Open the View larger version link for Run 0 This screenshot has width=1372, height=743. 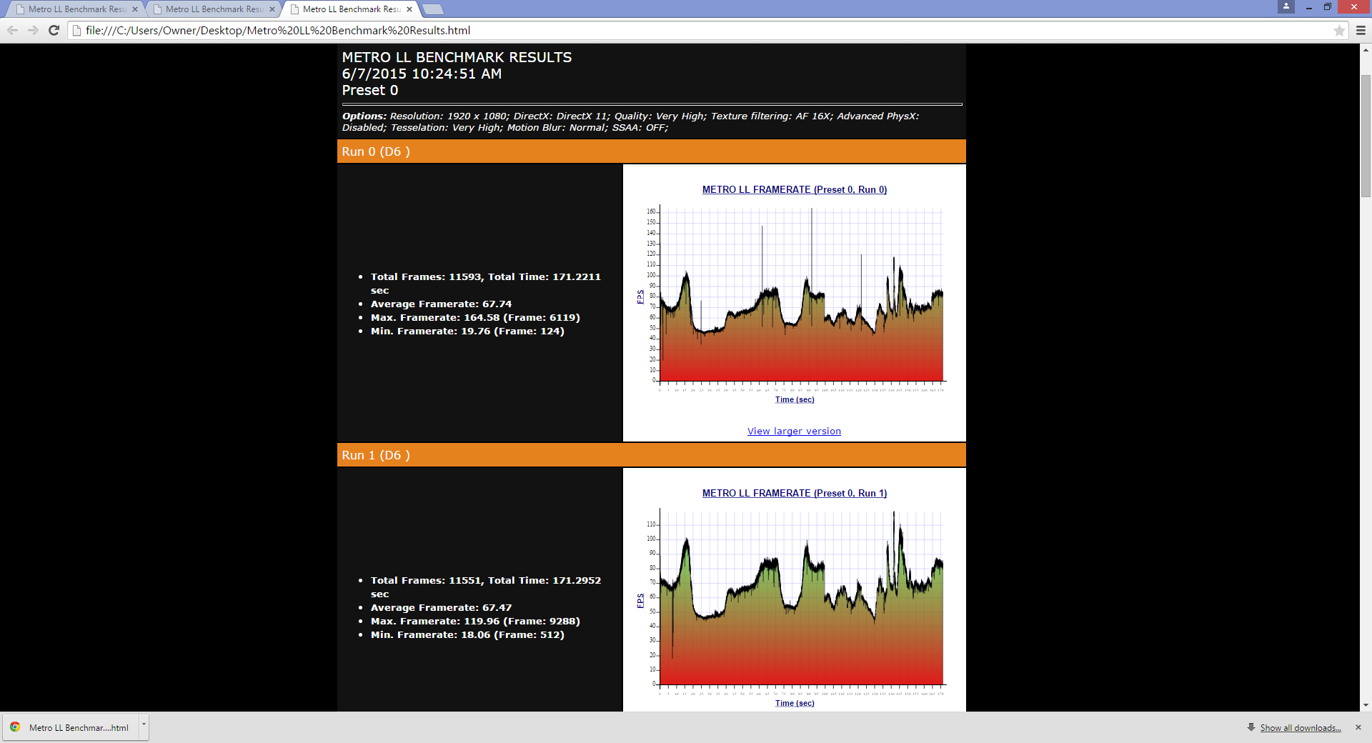[794, 431]
